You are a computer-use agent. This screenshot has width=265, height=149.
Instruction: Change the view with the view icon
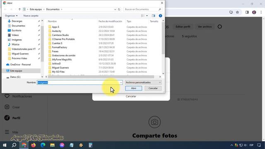pos(143,16)
